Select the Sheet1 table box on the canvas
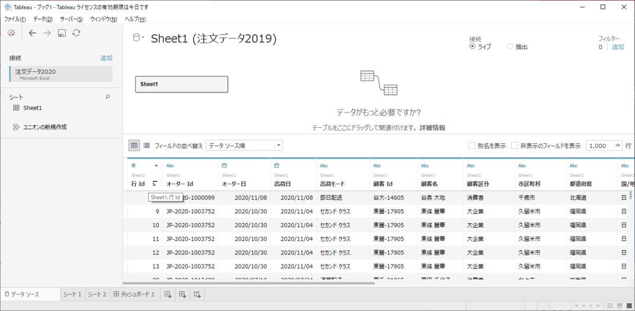The image size is (635, 311). click(x=182, y=84)
